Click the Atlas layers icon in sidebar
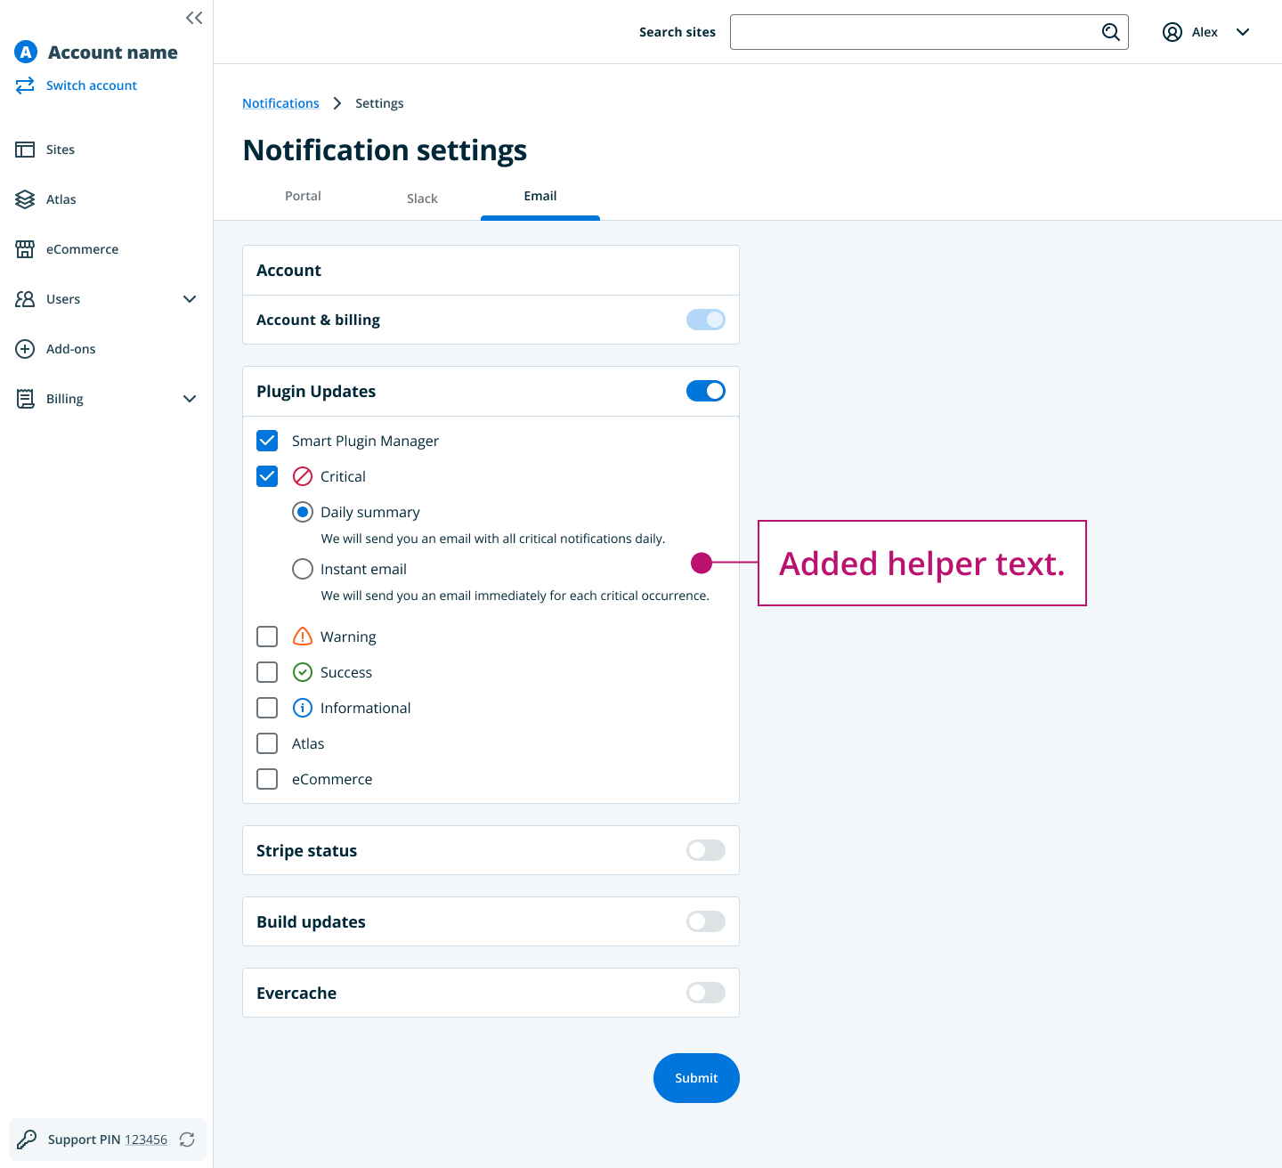Viewport: 1282px width, 1168px height. click(x=25, y=199)
